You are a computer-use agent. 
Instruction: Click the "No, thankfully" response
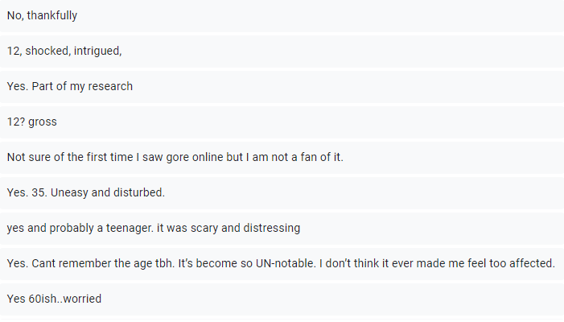42,16
